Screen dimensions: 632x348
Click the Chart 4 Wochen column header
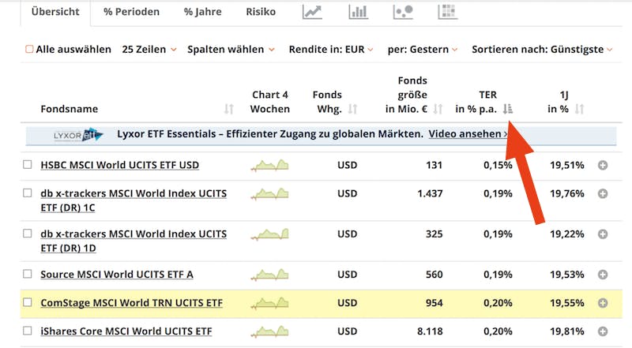point(269,102)
